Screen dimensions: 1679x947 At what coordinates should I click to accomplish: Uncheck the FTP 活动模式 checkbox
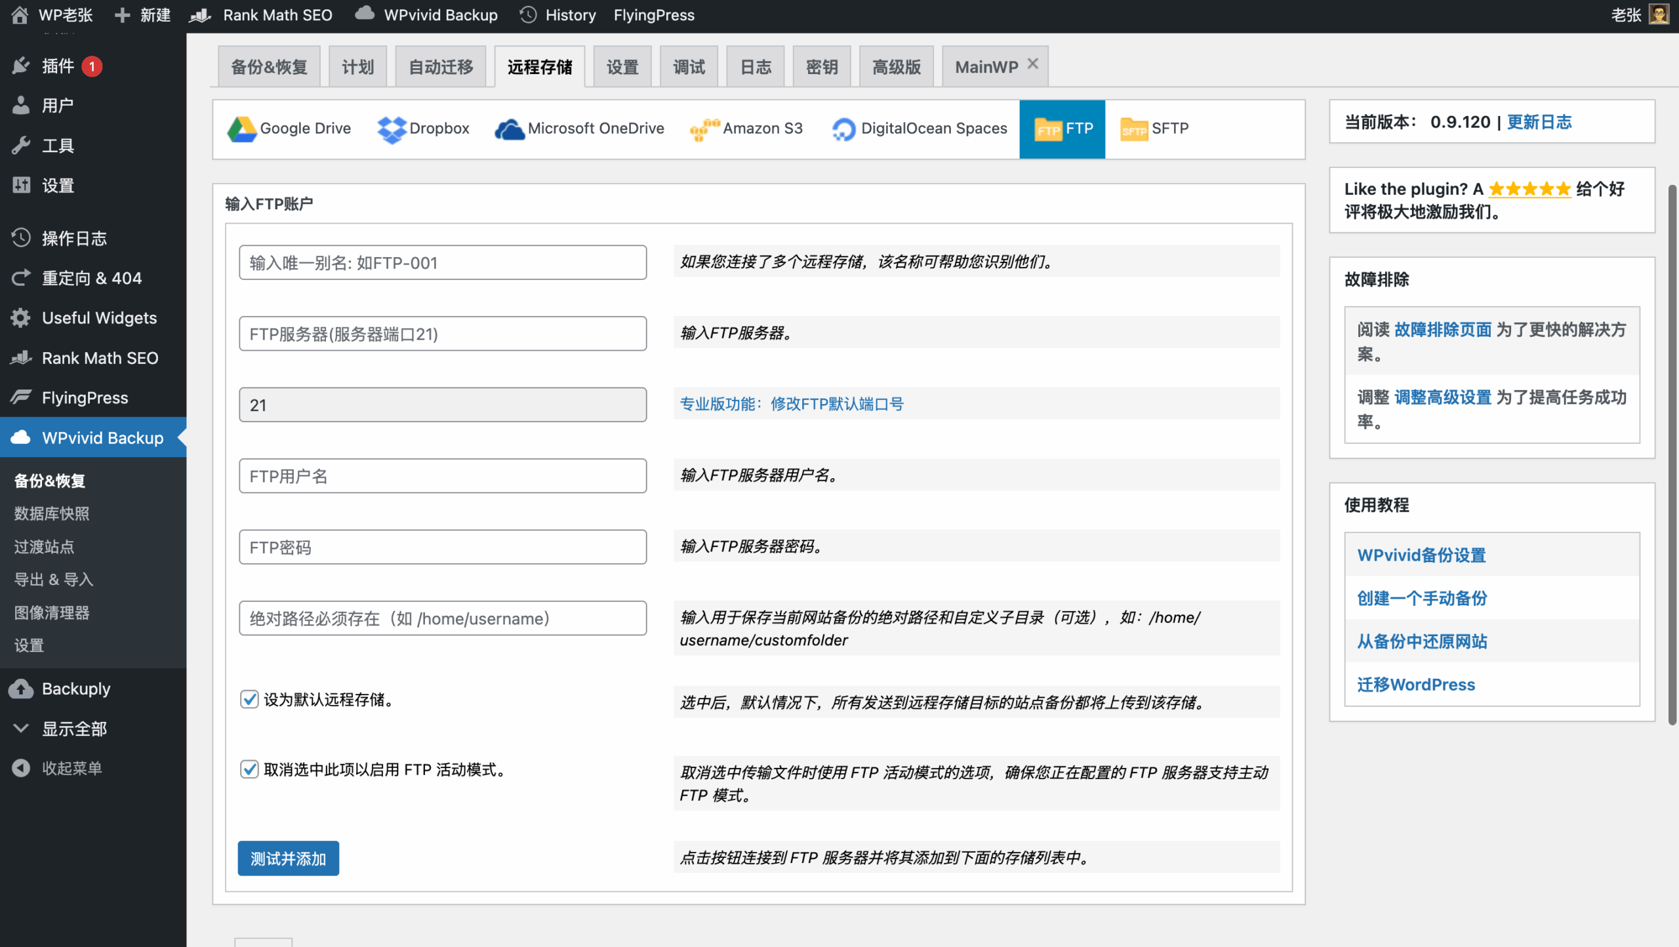click(x=249, y=769)
